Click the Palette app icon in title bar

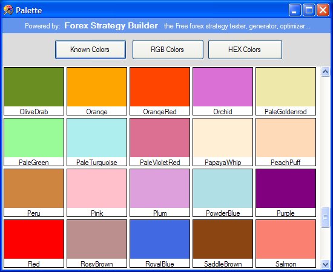pos(8,10)
